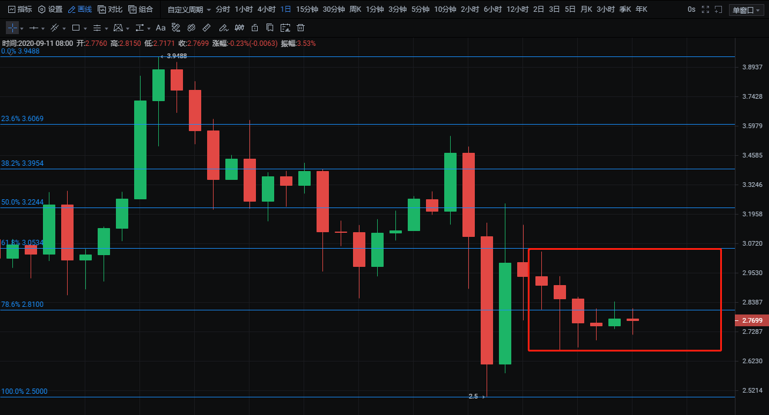The height and width of the screenshot is (415, 769).
Task: Switch to the 周K weekly chart
Action: [355, 9]
